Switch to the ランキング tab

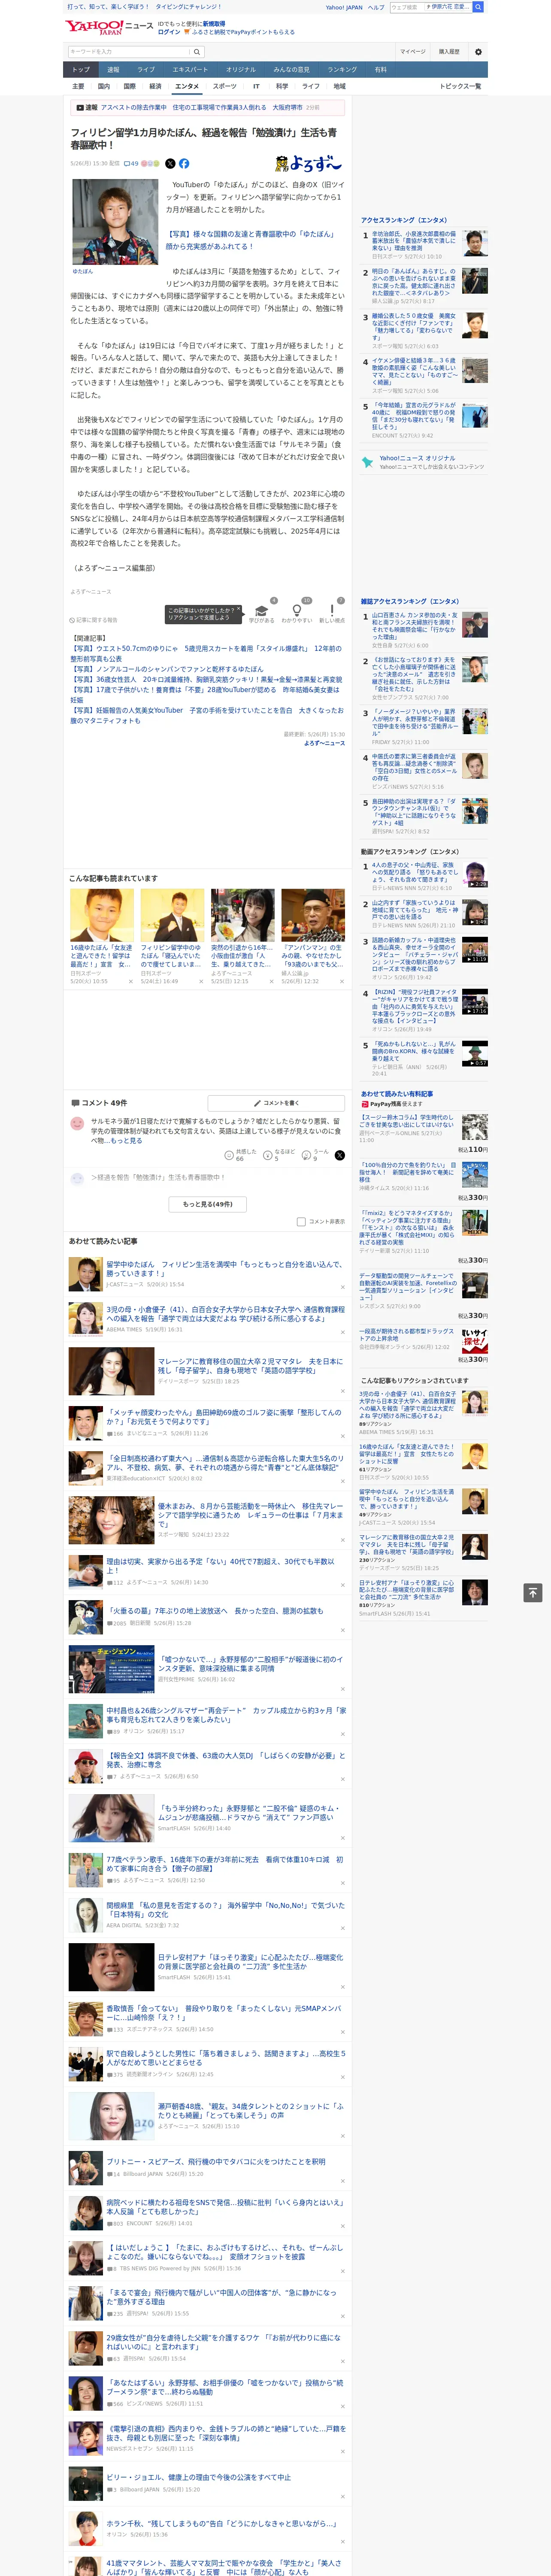pos(342,70)
